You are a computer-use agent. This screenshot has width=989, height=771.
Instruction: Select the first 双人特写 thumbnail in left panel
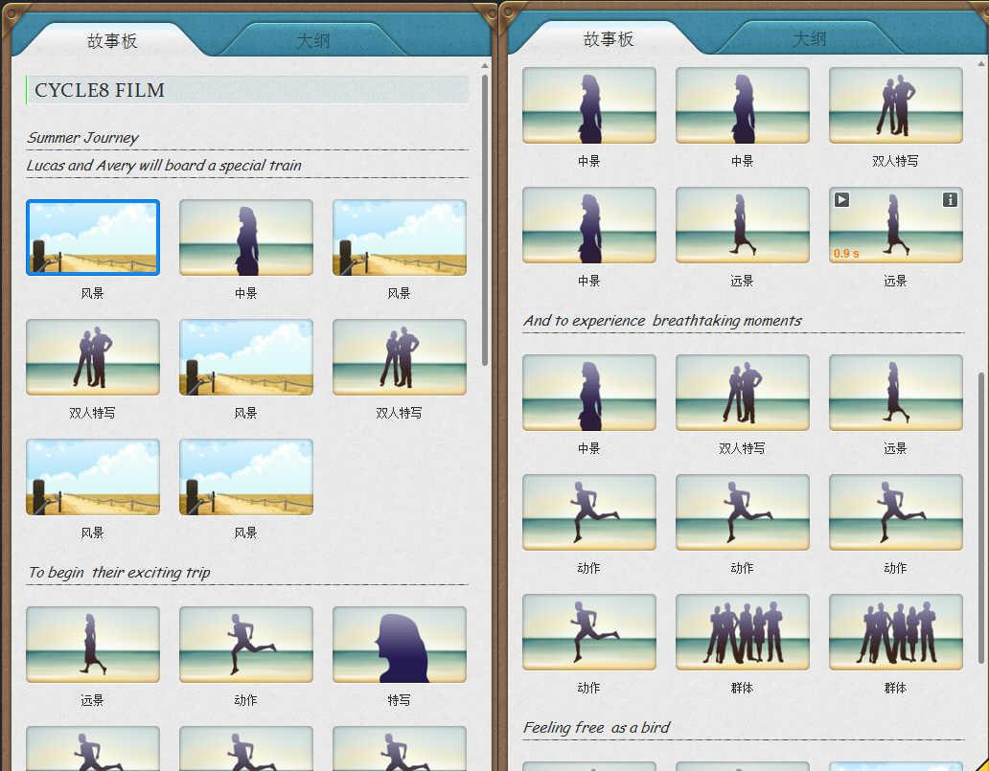(x=93, y=357)
